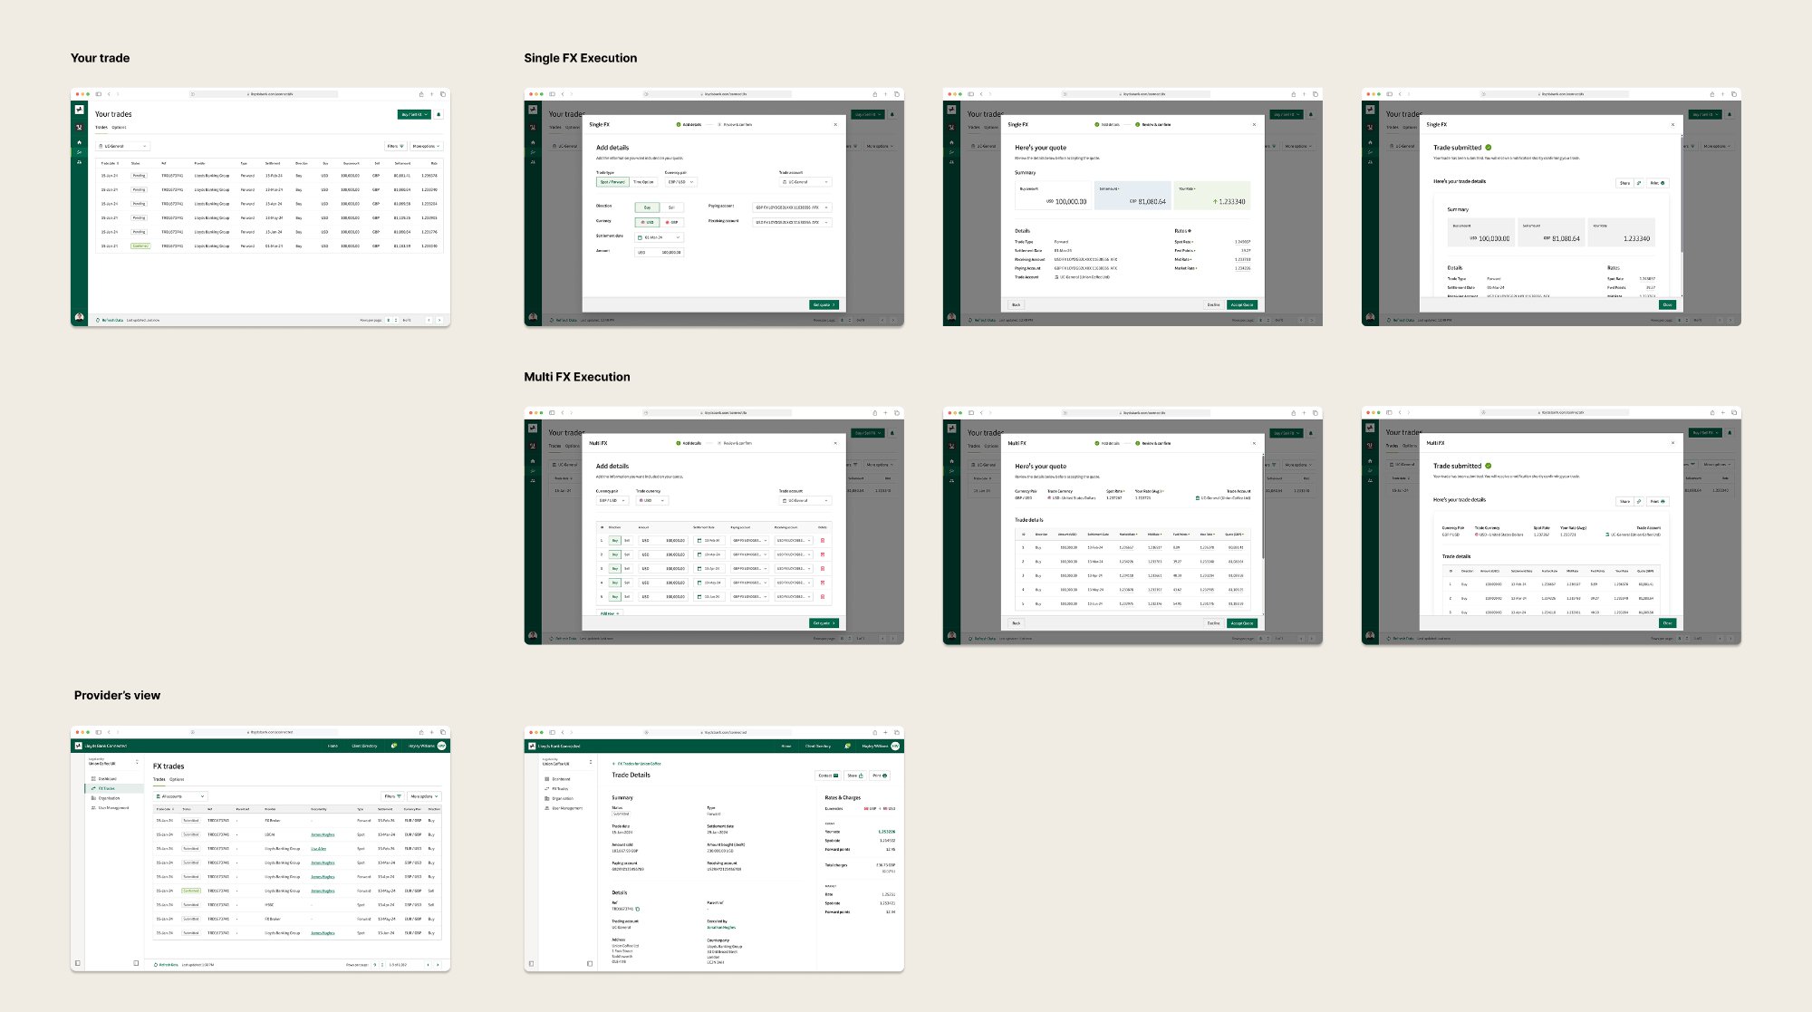
Task: Click notification bell on undimmed Your trades page
Action: 439,115
